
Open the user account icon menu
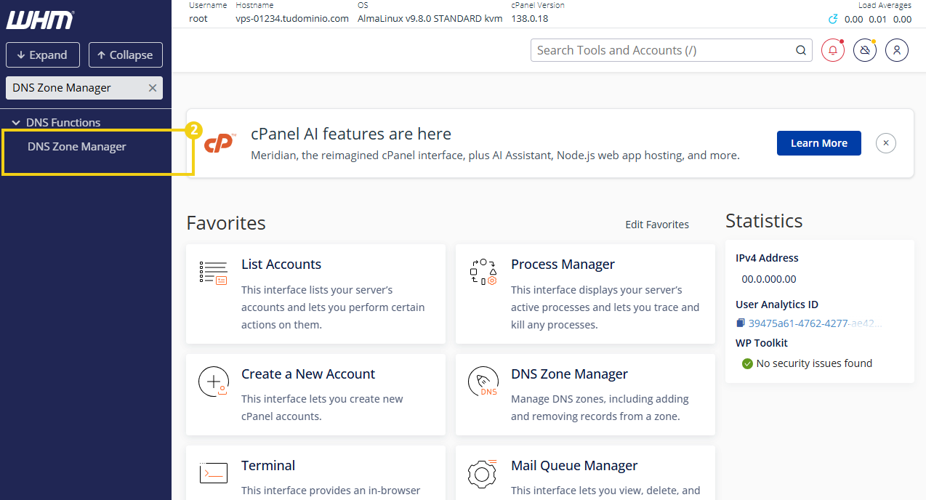click(897, 50)
